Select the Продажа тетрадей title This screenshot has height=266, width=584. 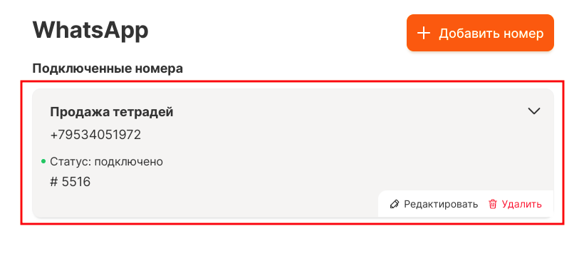pyautogui.click(x=112, y=112)
